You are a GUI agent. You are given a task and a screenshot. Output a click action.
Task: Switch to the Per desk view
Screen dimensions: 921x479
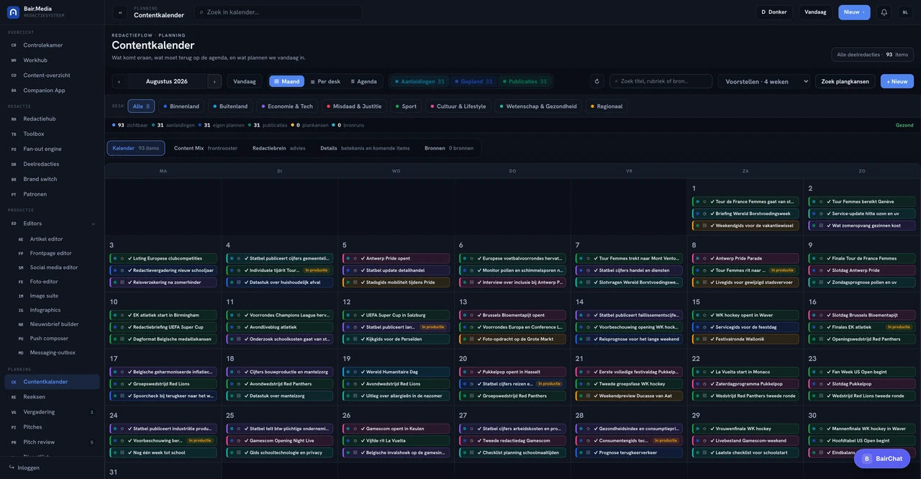tap(325, 81)
